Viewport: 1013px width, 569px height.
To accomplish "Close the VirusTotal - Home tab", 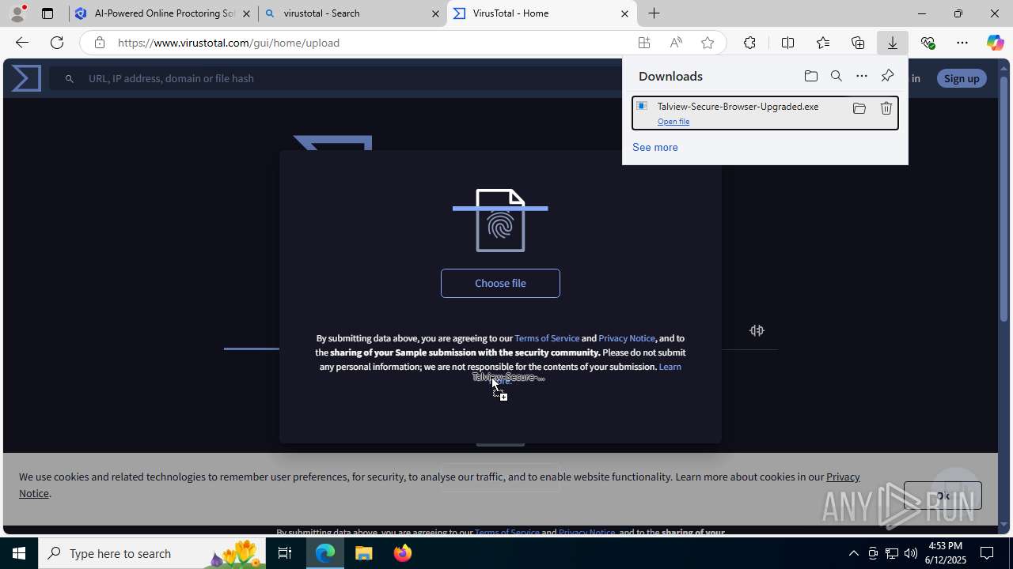I will (x=624, y=13).
